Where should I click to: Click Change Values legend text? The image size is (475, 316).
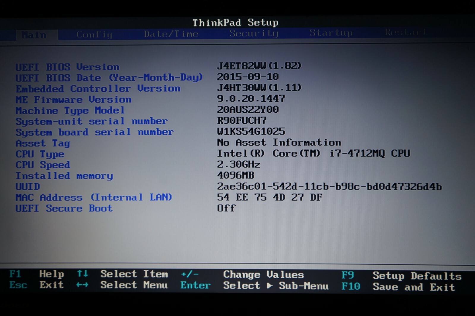coord(264,275)
